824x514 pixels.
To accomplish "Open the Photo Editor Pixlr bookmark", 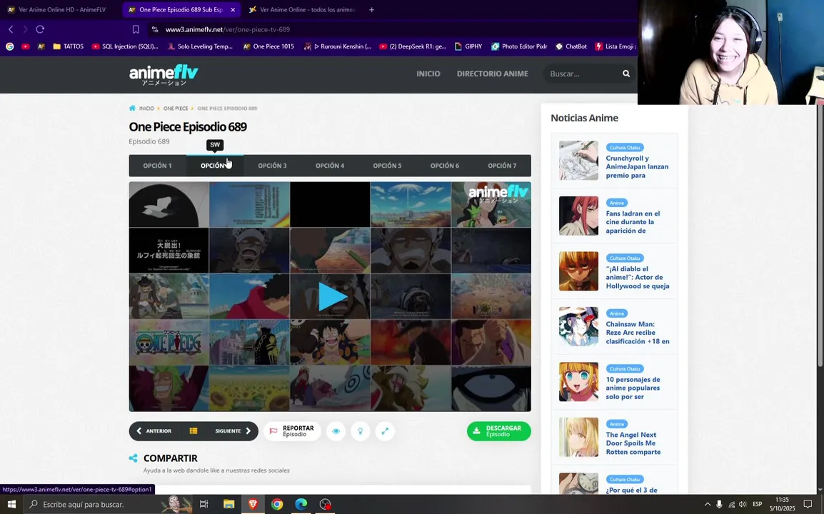I will (519, 46).
